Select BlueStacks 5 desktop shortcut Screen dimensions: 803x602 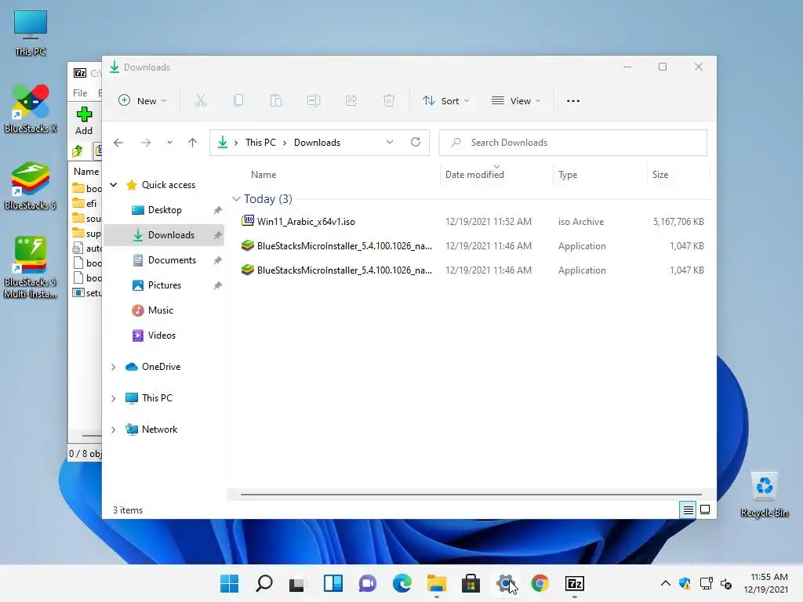pyautogui.click(x=31, y=186)
